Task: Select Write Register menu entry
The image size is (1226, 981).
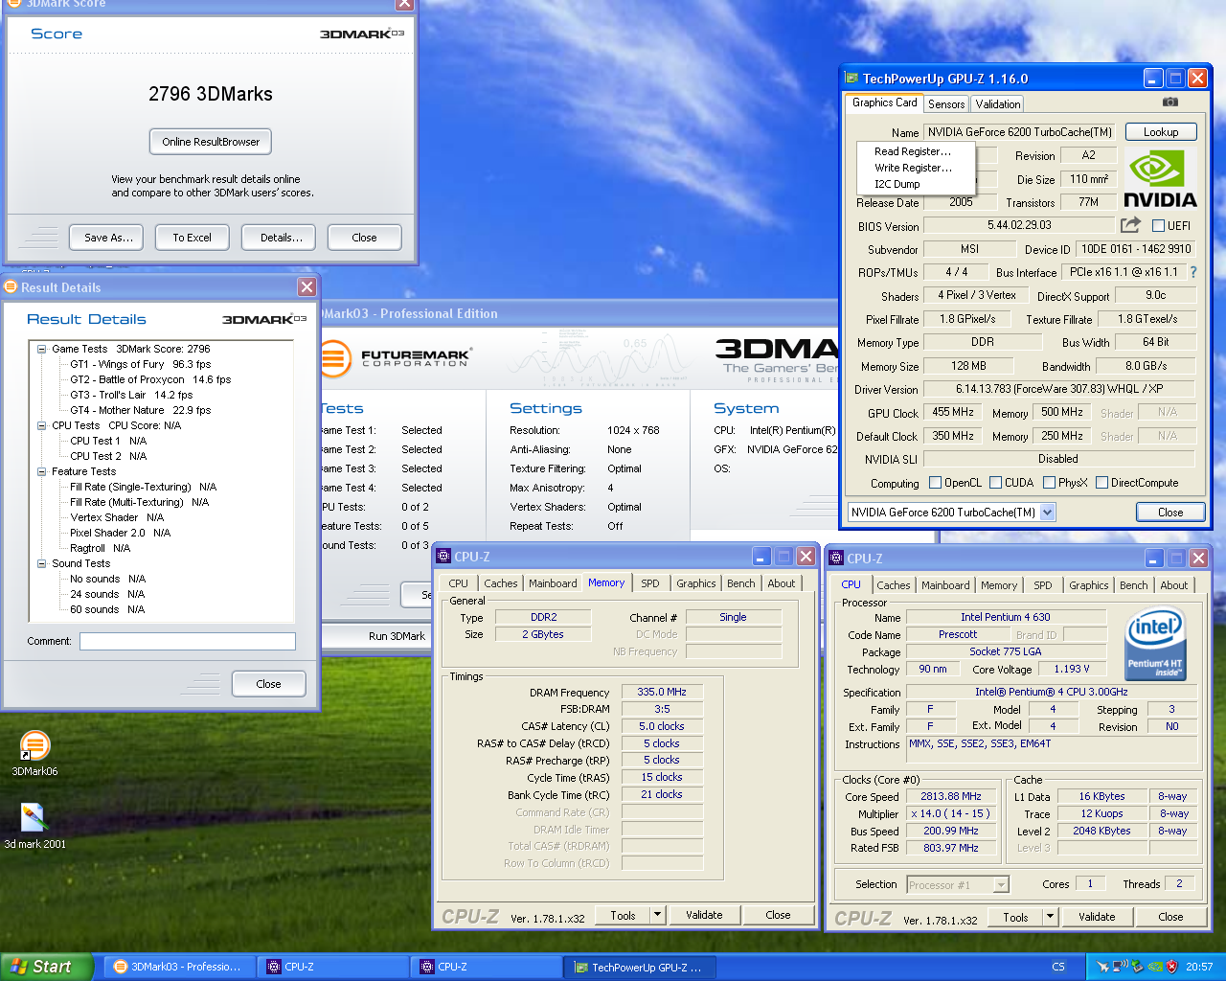Action: click(x=914, y=168)
